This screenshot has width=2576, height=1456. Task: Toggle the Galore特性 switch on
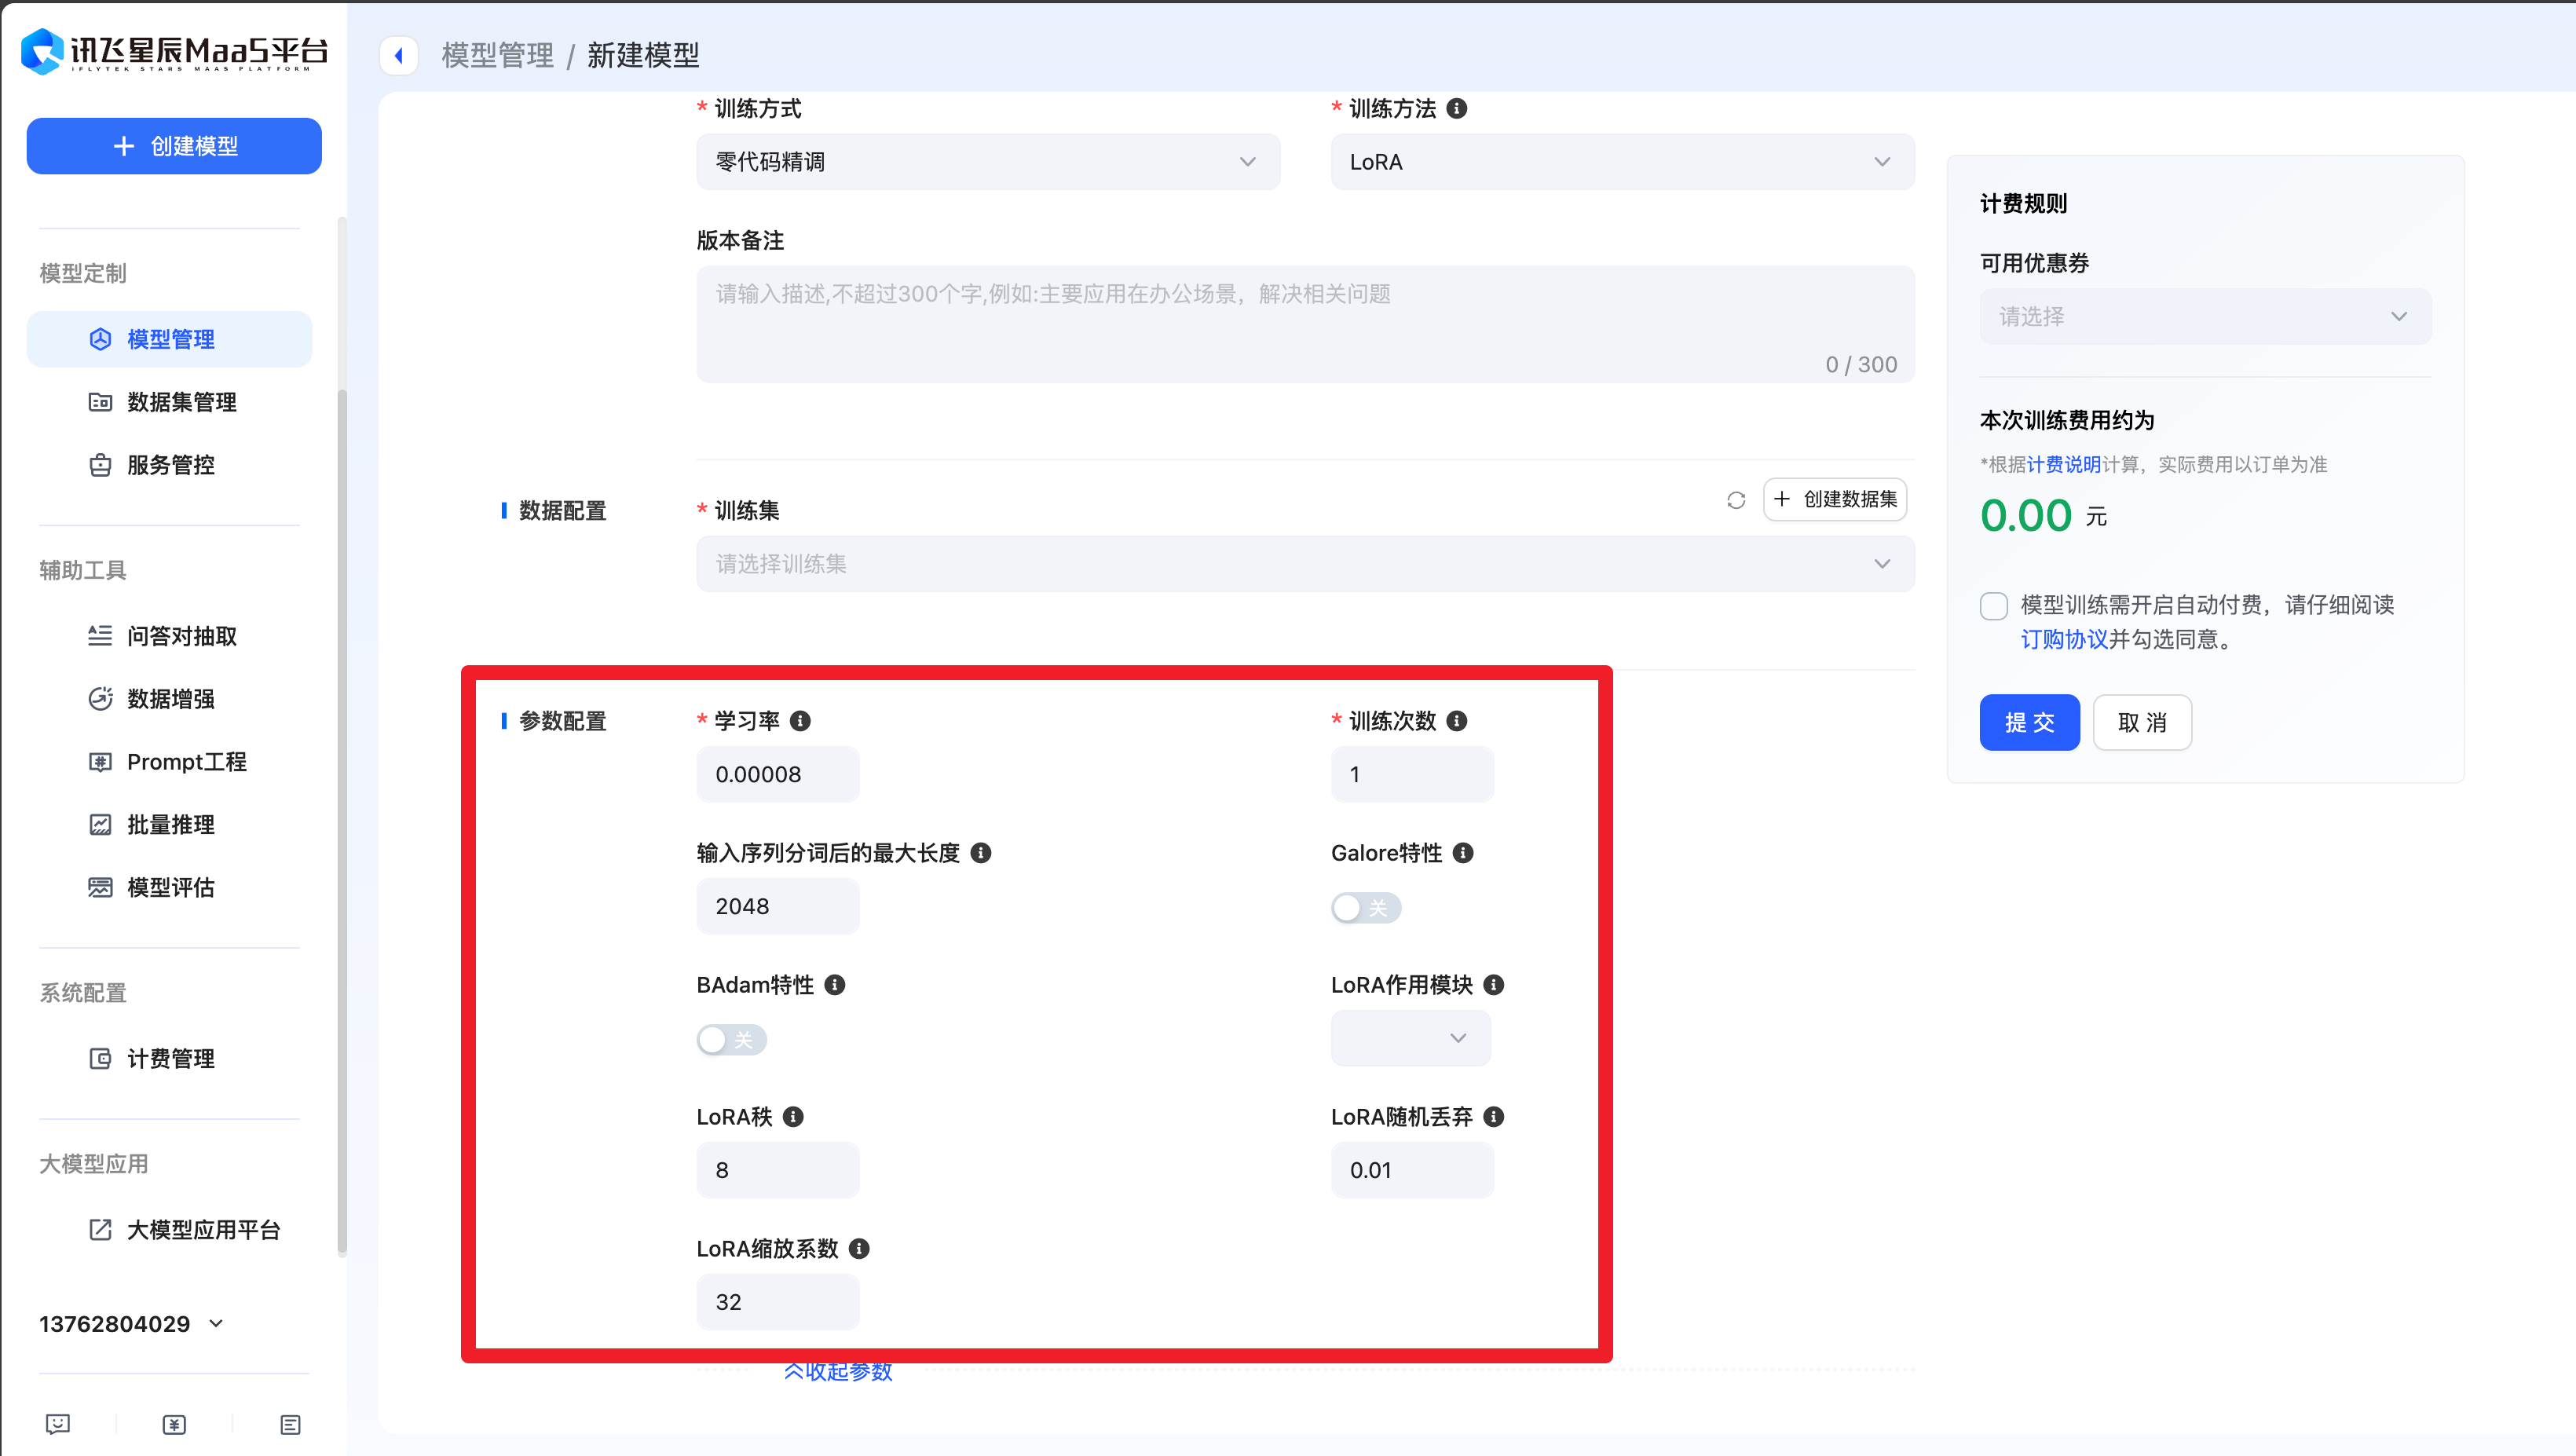pos(1366,907)
